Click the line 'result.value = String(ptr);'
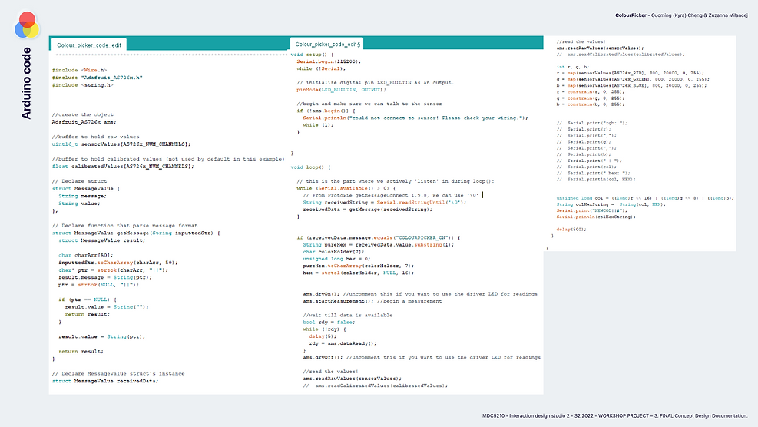The width and height of the screenshot is (758, 427). coord(102,336)
